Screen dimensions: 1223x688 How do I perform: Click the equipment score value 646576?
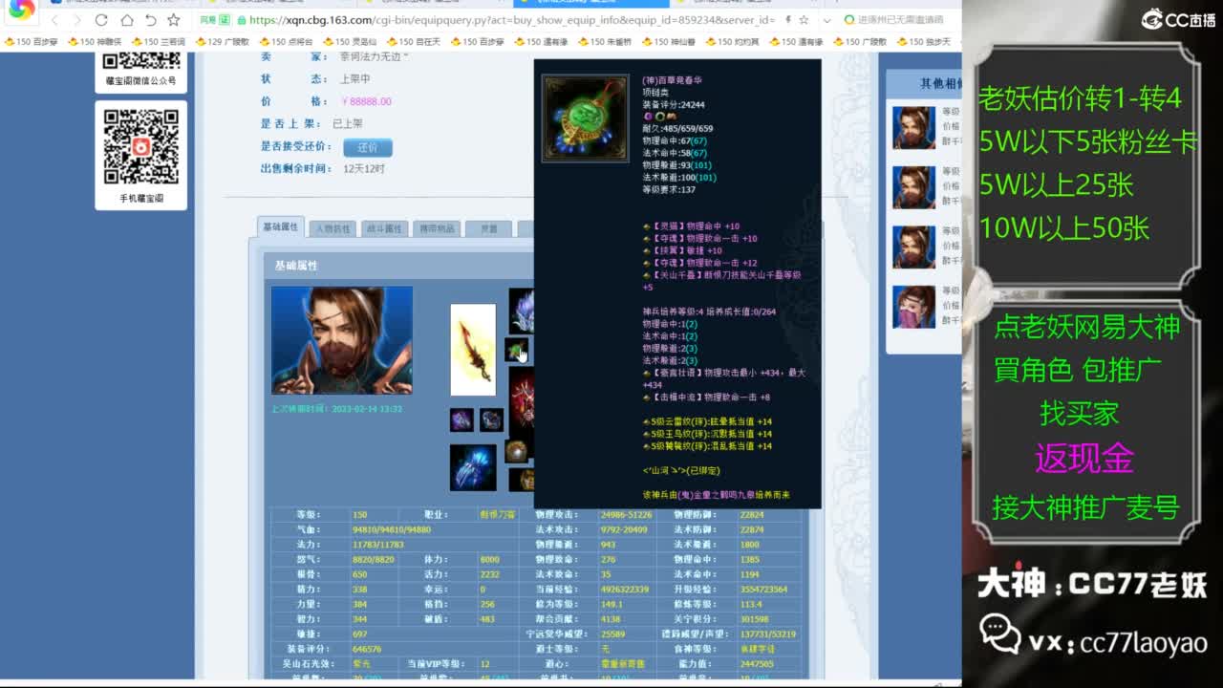point(367,649)
